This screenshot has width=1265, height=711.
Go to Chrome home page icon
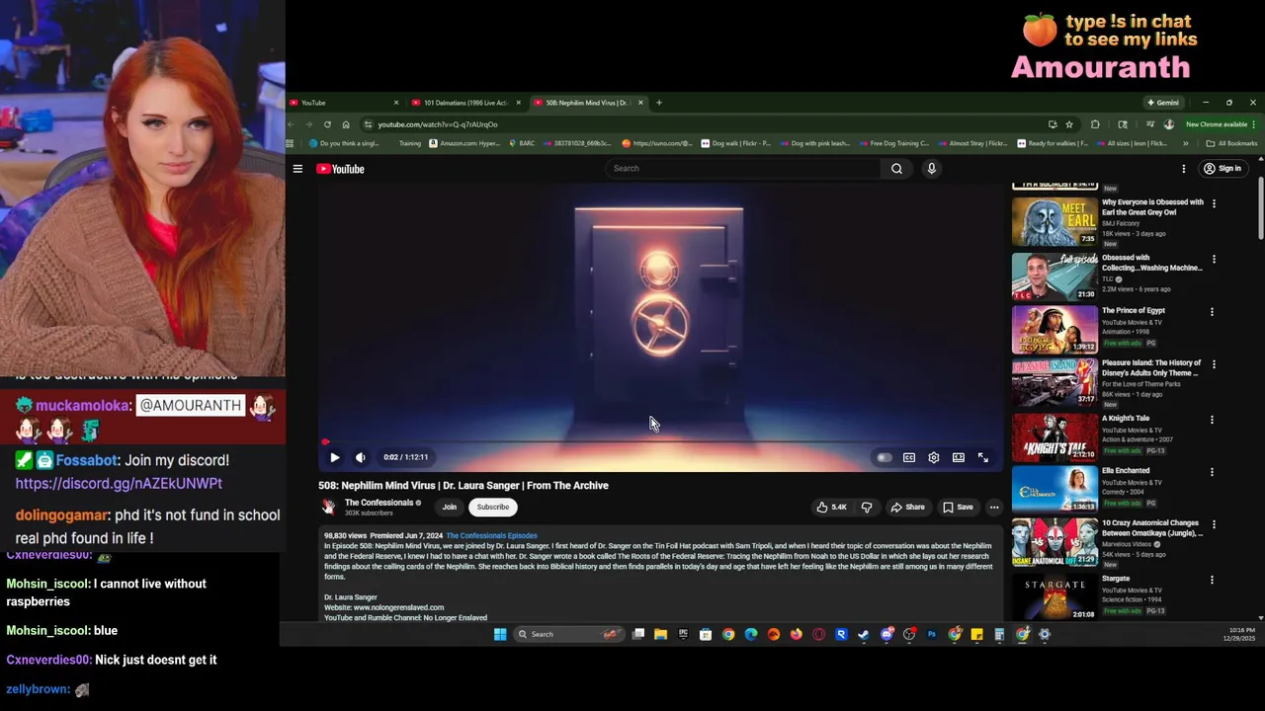point(346,124)
